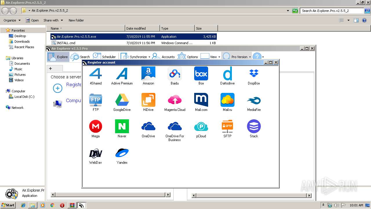Expand the Share with menu
Image resolution: width=371 pixels, height=209 pixels.
[x=53, y=20]
